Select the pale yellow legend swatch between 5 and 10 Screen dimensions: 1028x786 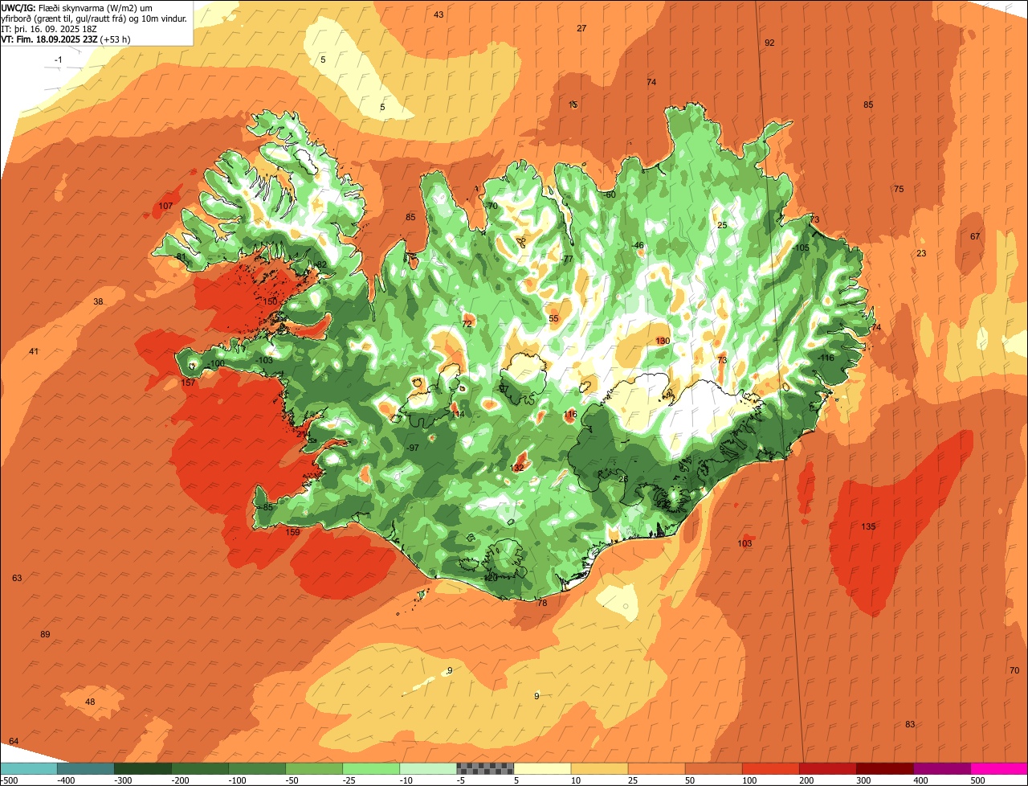(542, 768)
